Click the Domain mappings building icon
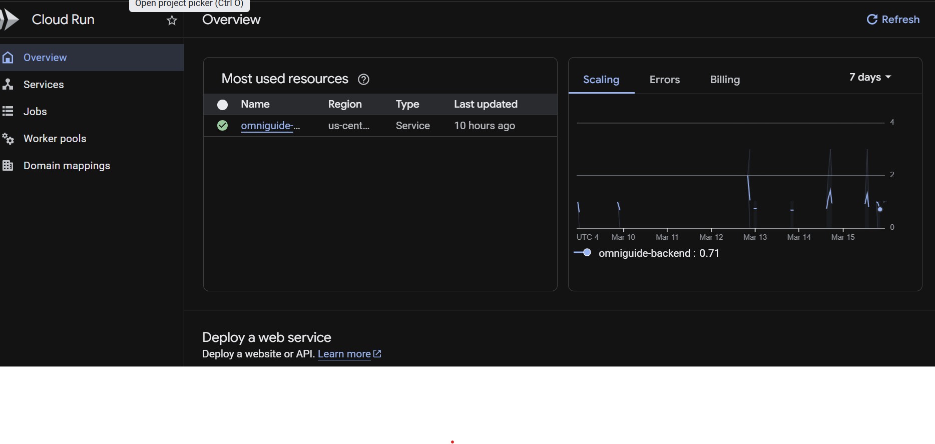This screenshot has height=444, width=935. click(8, 165)
